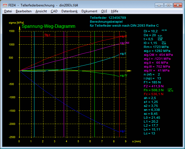This screenshot has height=149, width=185.
Task: Open the Datei menu
Action: [8, 11]
